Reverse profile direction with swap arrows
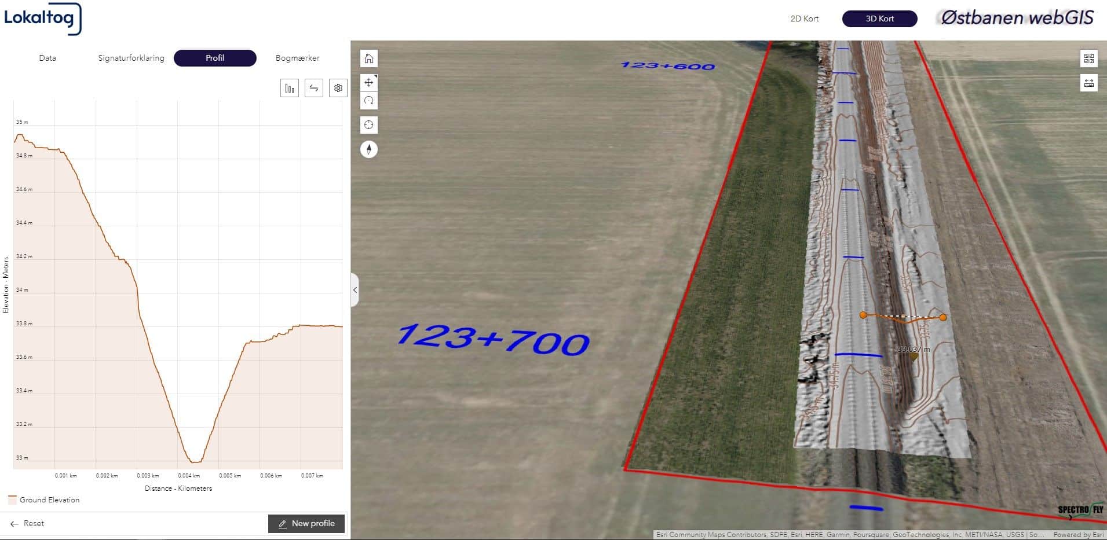This screenshot has width=1107, height=540. click(313, 88)
